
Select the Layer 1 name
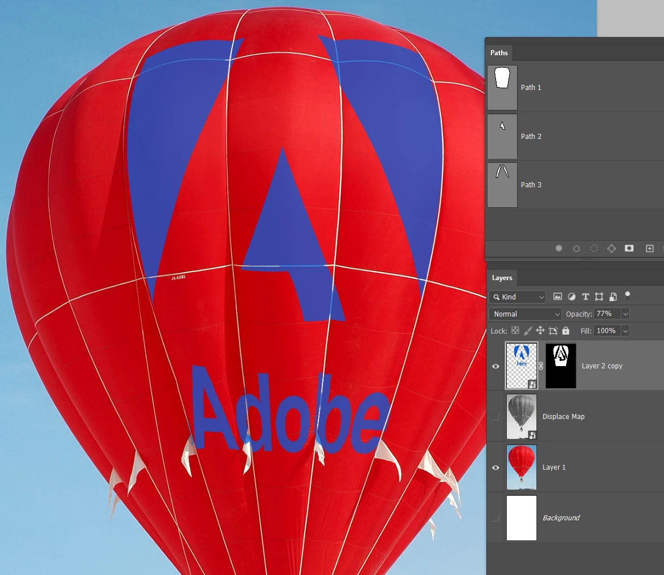554,467
